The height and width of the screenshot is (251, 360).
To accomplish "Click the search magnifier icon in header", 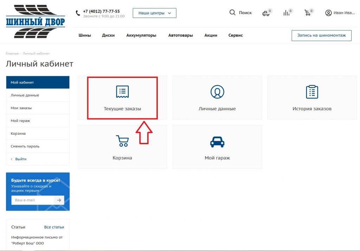I will point(232,13).
